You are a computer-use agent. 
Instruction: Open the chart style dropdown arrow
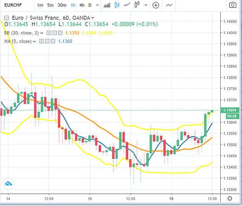[x=146, y=5]
